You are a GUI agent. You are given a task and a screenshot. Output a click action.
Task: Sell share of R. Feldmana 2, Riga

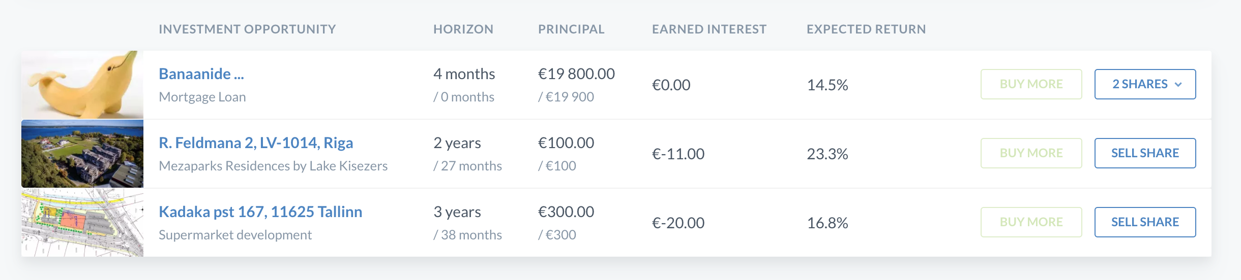(x=1145, y=153)
